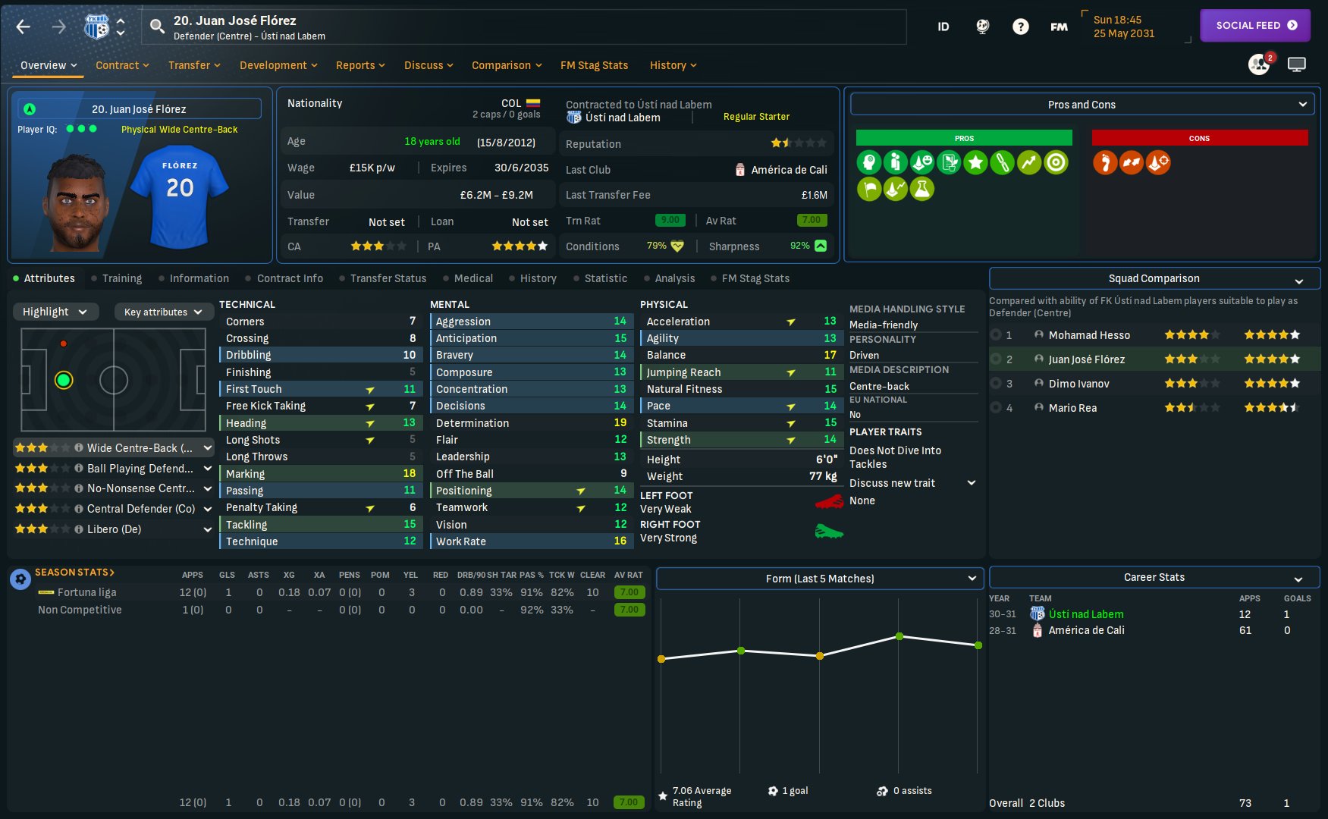Open the Overview menu
The width and height of the screenshot is (1328, 819).
[x=49, y=65]
